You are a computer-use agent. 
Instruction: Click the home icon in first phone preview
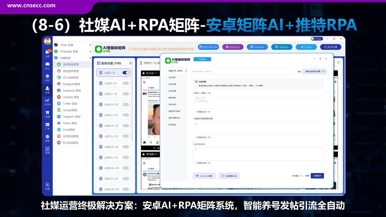pyautogui.click(x=145, y=142)
